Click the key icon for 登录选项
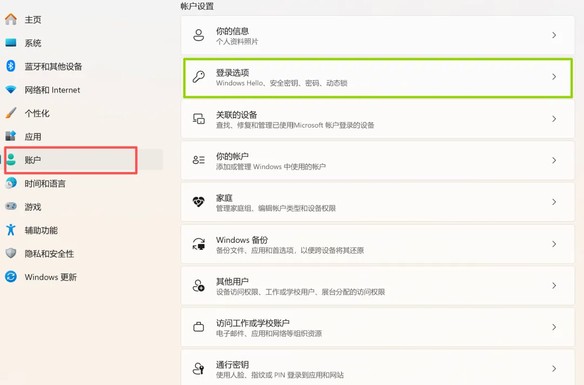 198,77
